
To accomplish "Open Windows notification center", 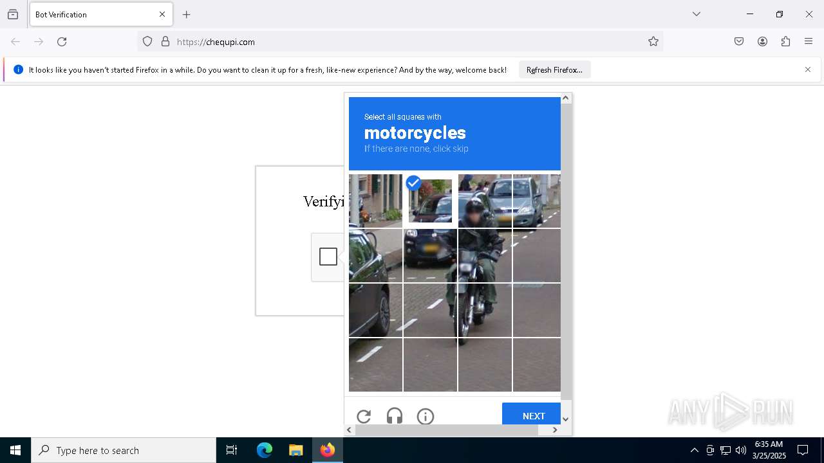I will point(803,450).
